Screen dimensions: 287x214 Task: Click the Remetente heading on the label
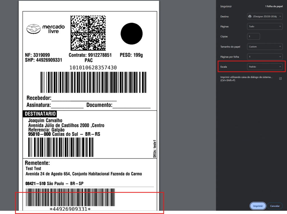click(x=37, y=163)
